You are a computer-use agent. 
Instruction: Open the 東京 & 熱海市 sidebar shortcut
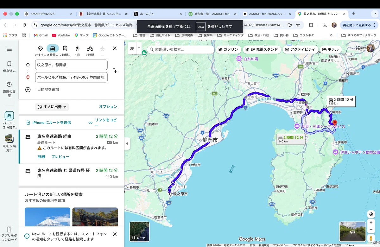(x=9, y=143)
